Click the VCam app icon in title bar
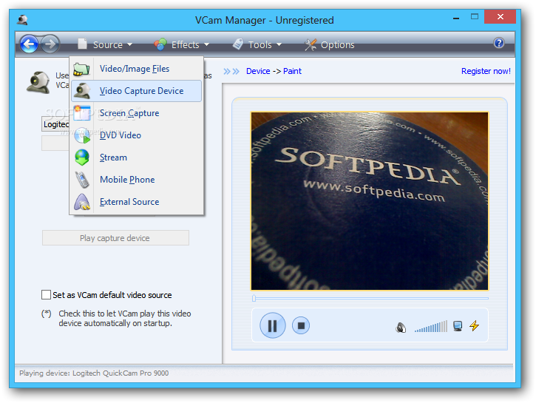The width and height of the screenshot is (536, 403). click(23, 20)
